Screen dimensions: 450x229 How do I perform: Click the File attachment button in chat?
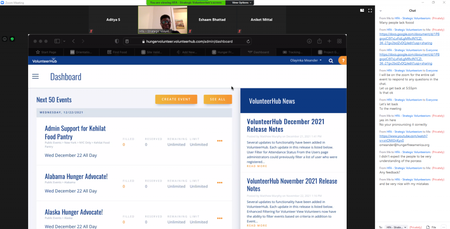[x=431, y=227]
